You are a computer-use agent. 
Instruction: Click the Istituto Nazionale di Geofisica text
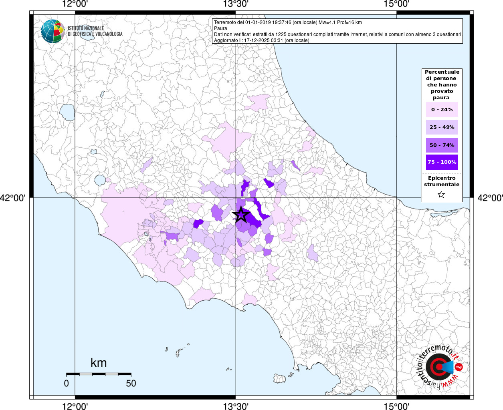tap(95, 31)
